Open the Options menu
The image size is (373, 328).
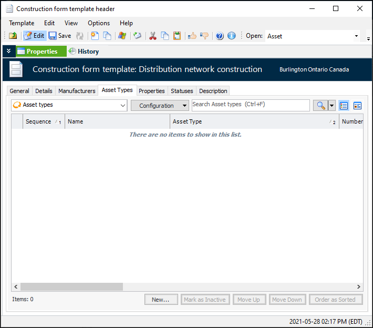[99, 23]
